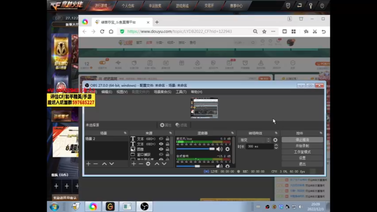Open transition properties gear icon
The height and width of the screenshot is (212, 377).
275,140
